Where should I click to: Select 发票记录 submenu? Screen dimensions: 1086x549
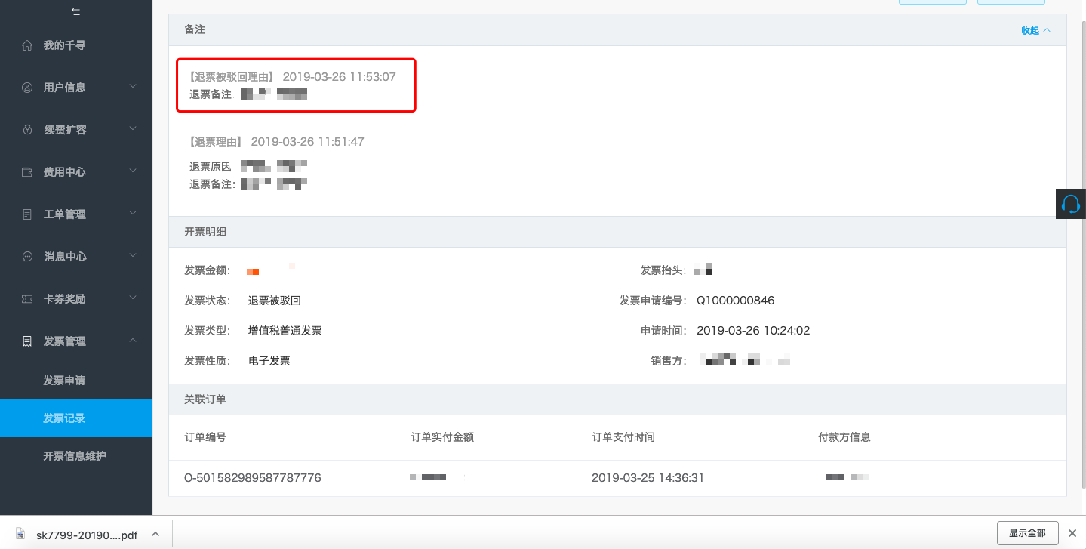(x=76, y=418)
